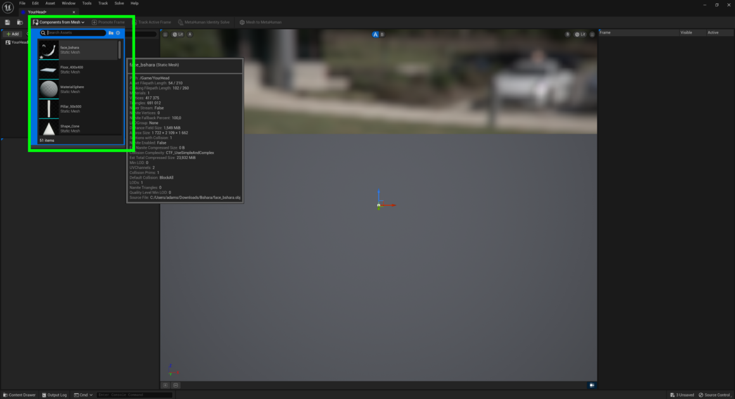
Task: Open right viewport B hamburger menu
Action: click(x=592, y=34)
